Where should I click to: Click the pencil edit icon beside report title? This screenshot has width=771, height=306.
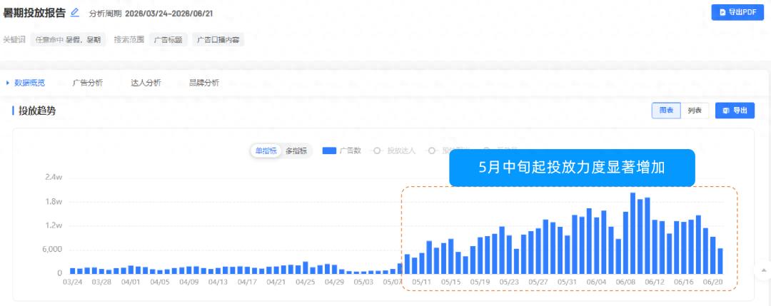[75, 13]
